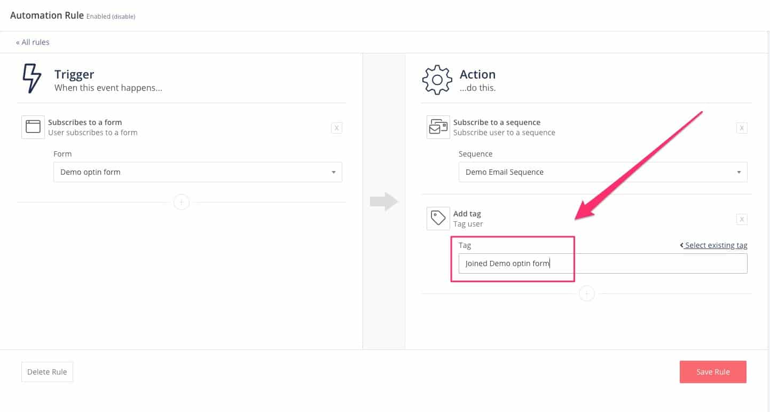The width and height of the screenshot is (770, 412).
Task: Go back to All rules
Action: [33, 42]
